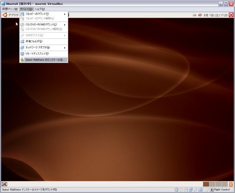Click the CD/DVD status bar icon
Viewport: 235px width, 193px height.
click(x=181, y=190)
